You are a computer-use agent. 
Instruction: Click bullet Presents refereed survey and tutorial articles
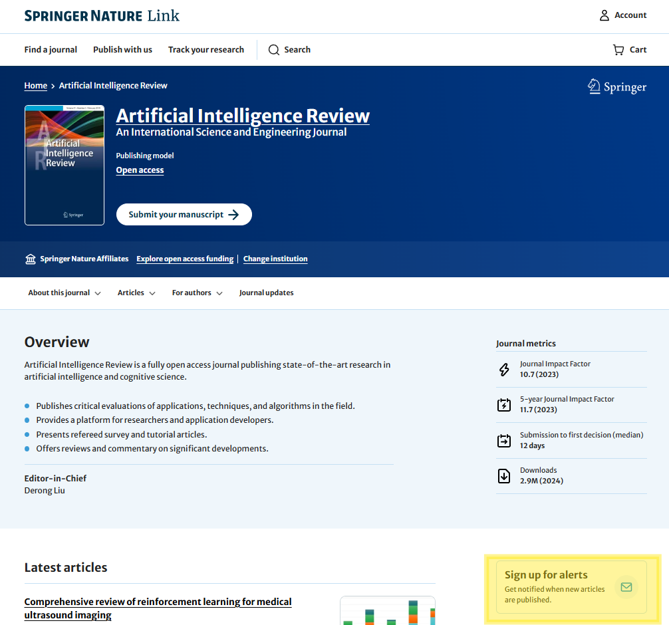pyautogui.click(x=121, y=434)
